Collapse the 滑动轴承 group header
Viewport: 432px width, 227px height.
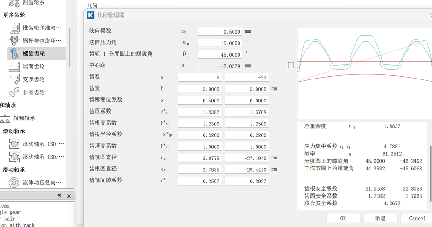click(x=14, y=170)
